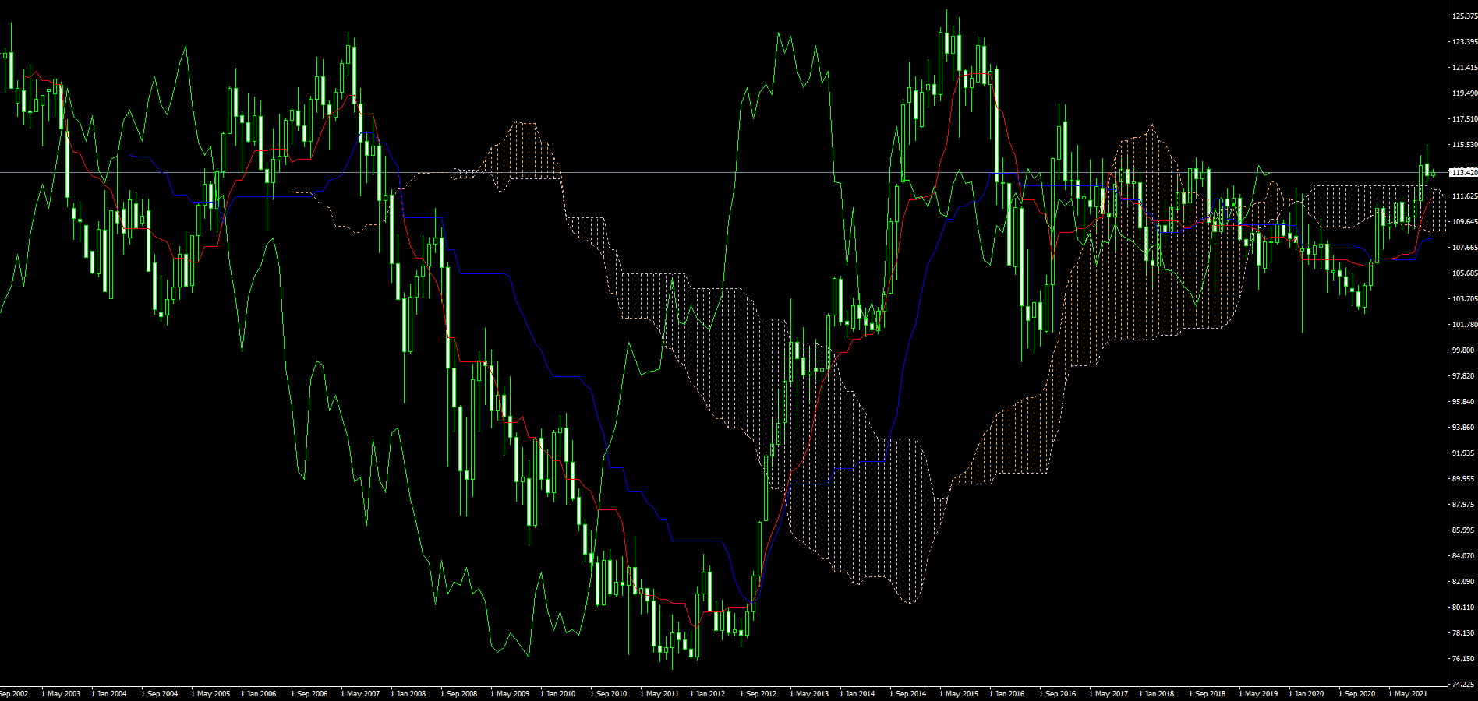This screenshot has height=701, width=1478.
Task: Click the 109.645 price level label
Action: click(1465, 221)
